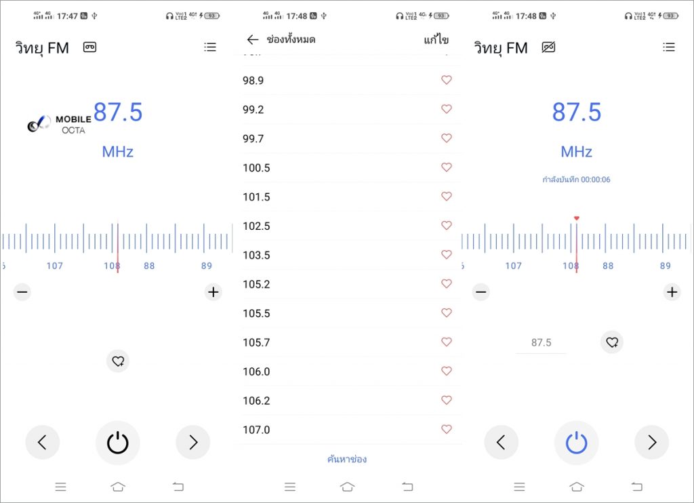Tap the 87.5 station name input field
The width and height of the screenshot is (694, 503).
click(541, 343)
